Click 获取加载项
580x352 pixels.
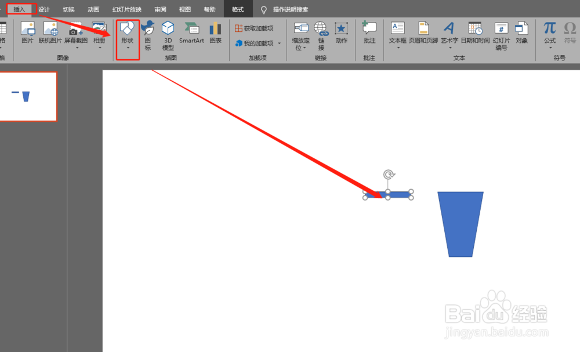pyautogui.click(x=255, y=28)
